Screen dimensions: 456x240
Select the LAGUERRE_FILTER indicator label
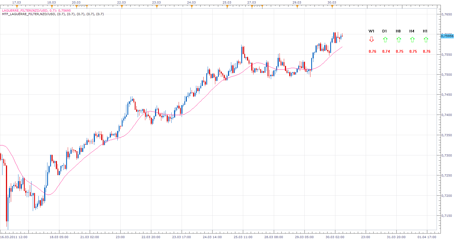coord(36,11)
